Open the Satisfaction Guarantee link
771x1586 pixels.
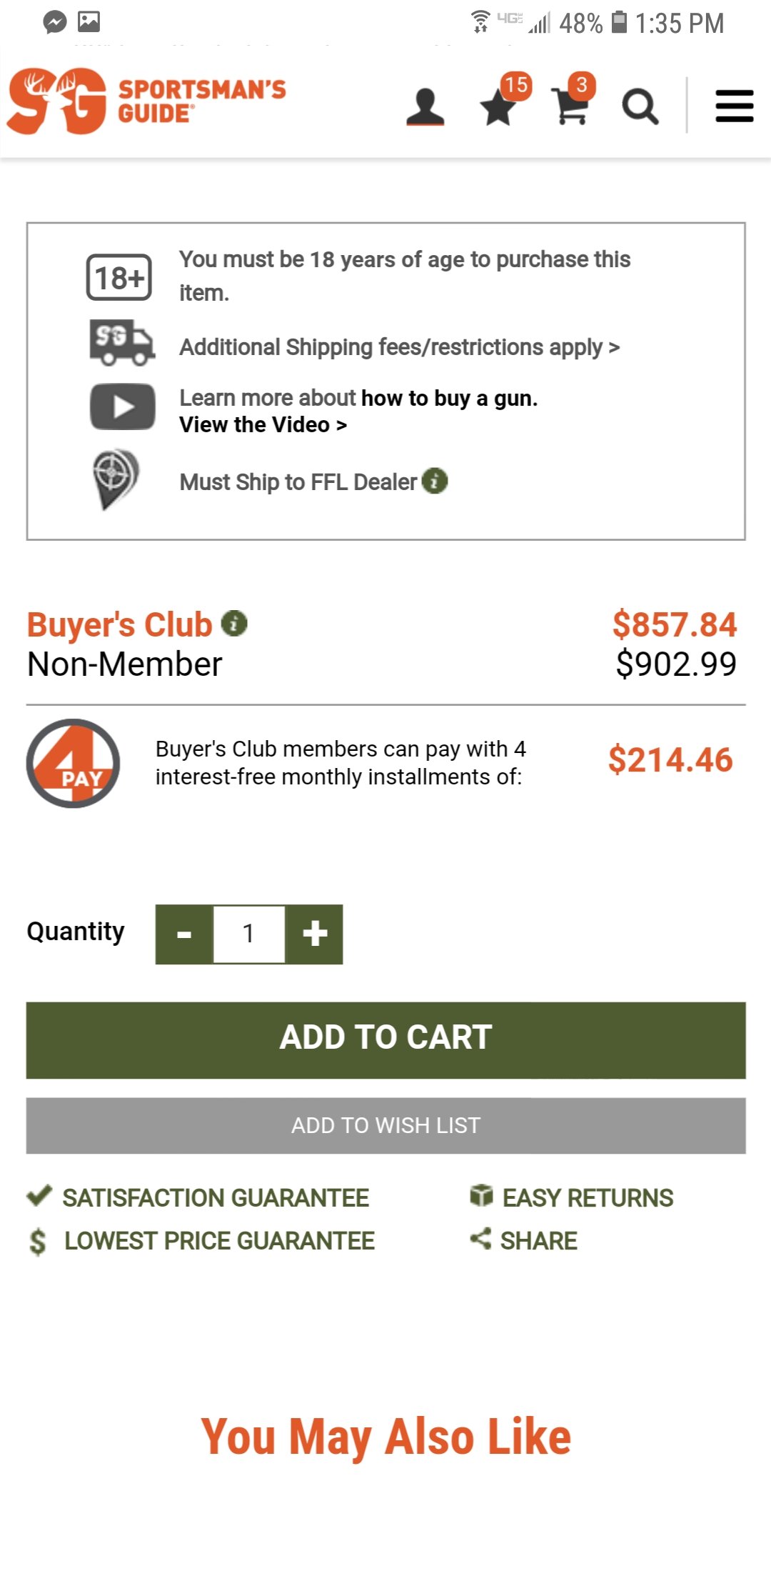tap(214, 1197)
